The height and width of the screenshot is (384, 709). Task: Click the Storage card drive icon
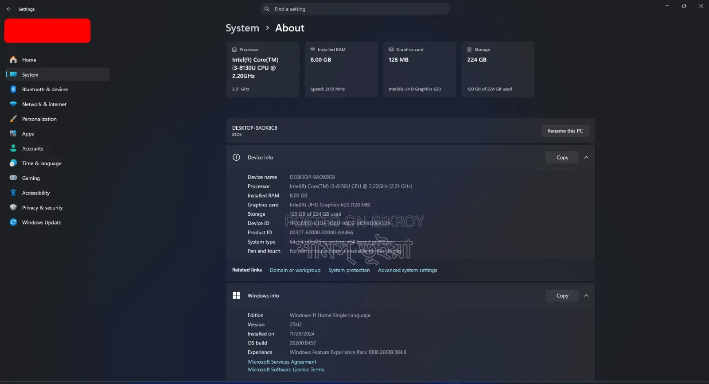pos(469,50)
